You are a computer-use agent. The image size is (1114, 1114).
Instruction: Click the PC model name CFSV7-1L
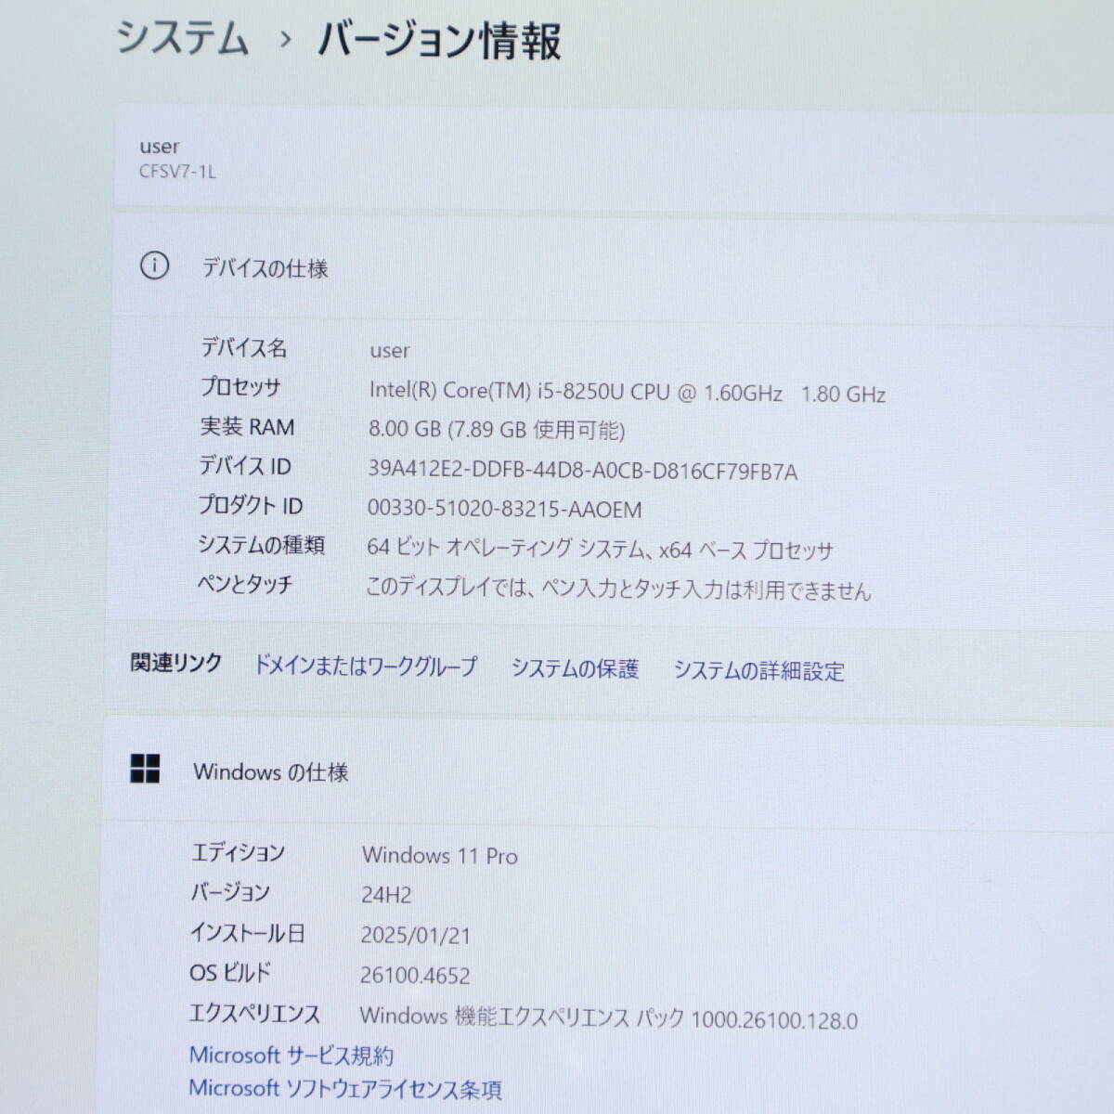click(177, 172)
